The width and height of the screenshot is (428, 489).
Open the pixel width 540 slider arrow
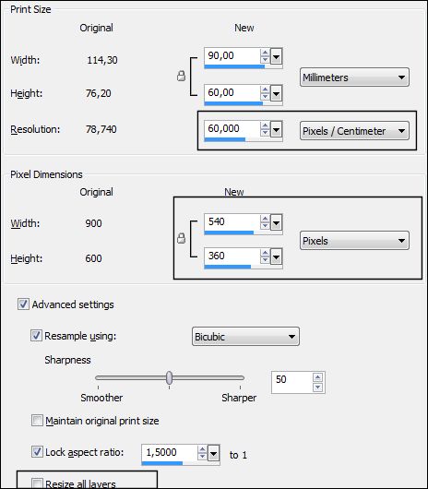276,222
